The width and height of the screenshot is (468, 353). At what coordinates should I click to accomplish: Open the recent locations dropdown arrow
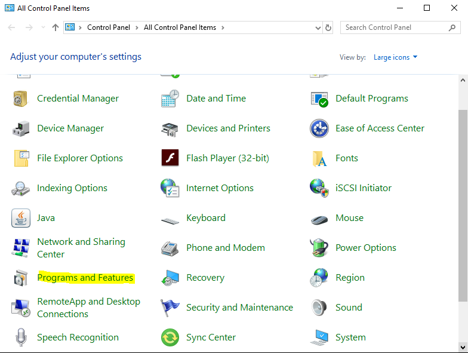(x=43, y=27)
